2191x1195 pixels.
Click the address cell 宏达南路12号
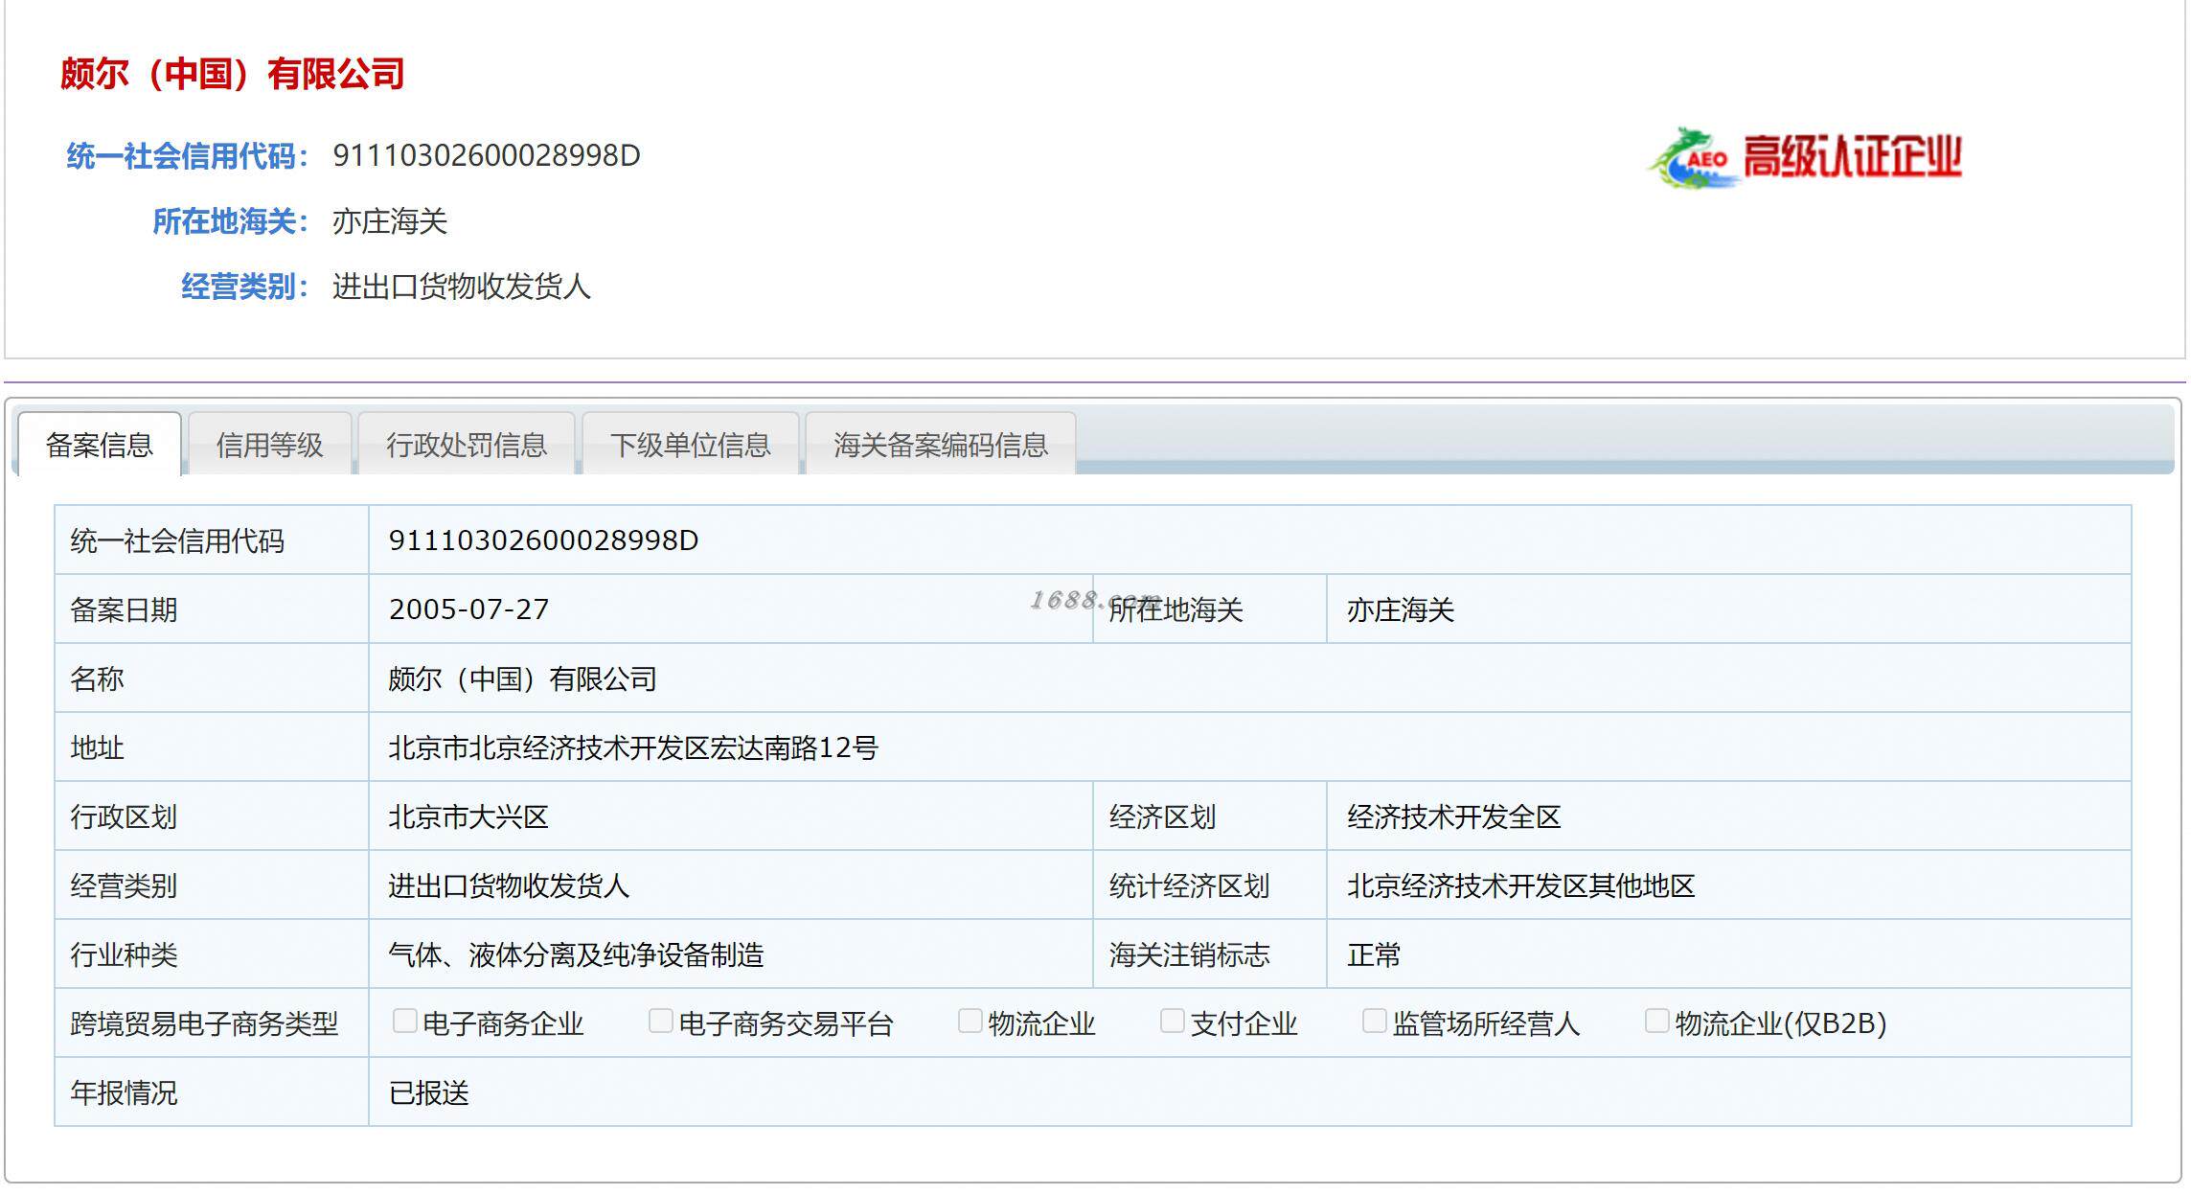click(x=633, y=747)
